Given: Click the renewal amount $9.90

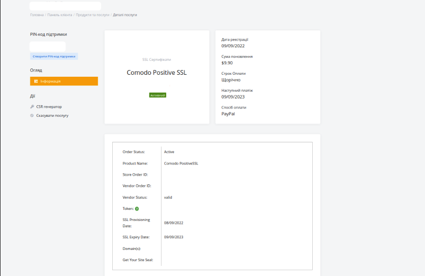Looking at the screenshot, I should pyautogui.click(x=227, y=63).
